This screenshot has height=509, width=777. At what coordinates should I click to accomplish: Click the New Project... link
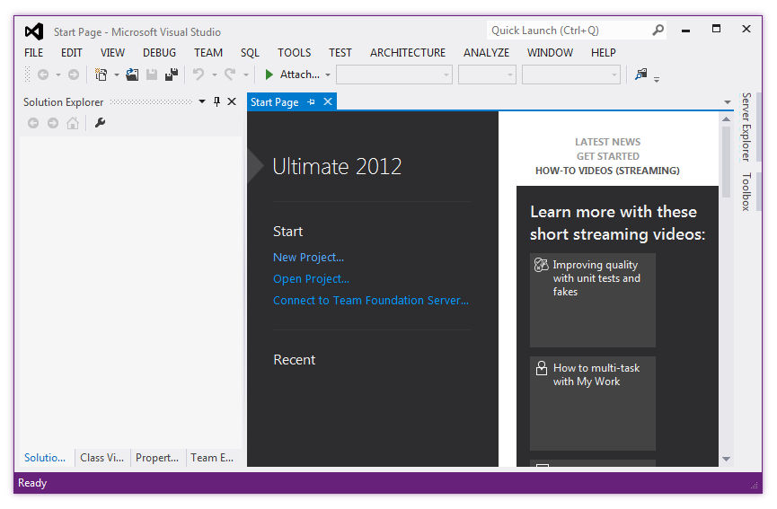pos(308,258)
